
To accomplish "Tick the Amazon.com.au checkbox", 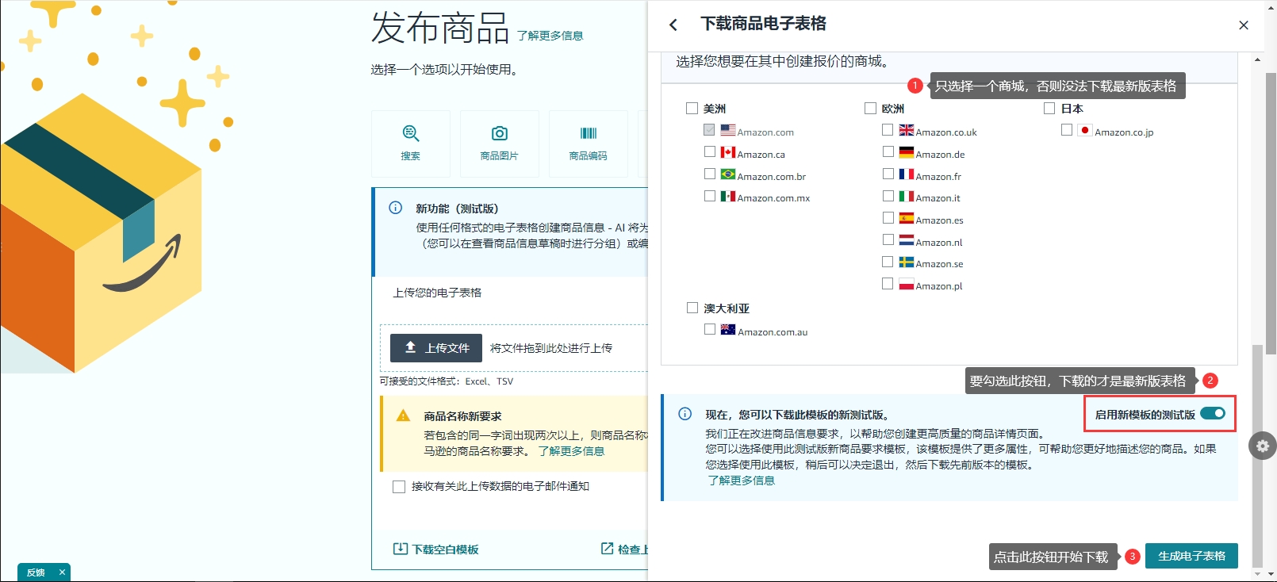I will click(x=710, y=329).
